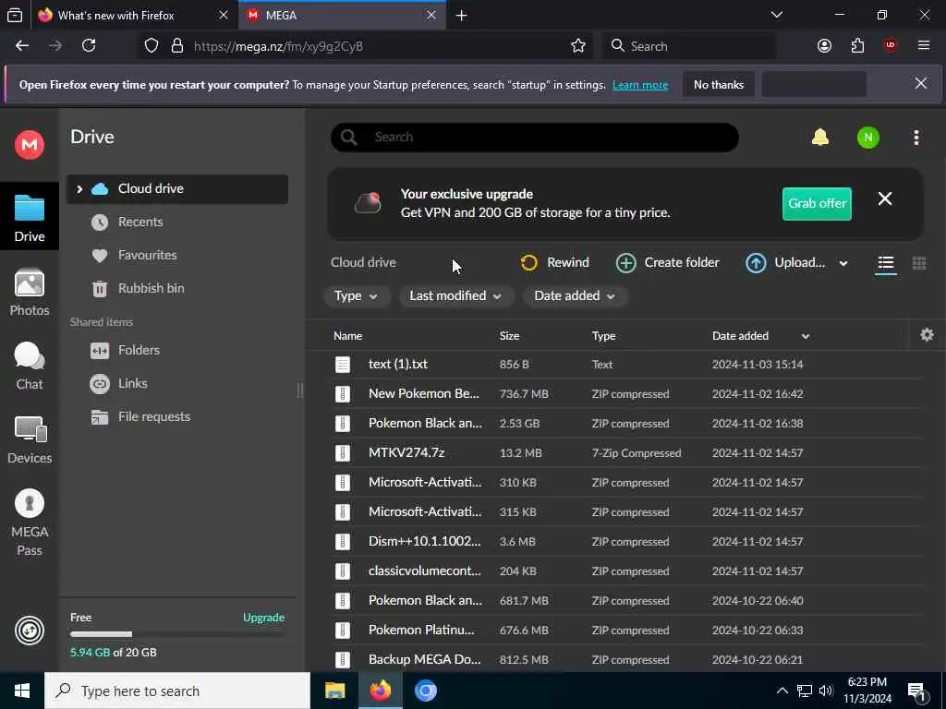Expand the Upload dropdown arrow

tap(843, 263)
